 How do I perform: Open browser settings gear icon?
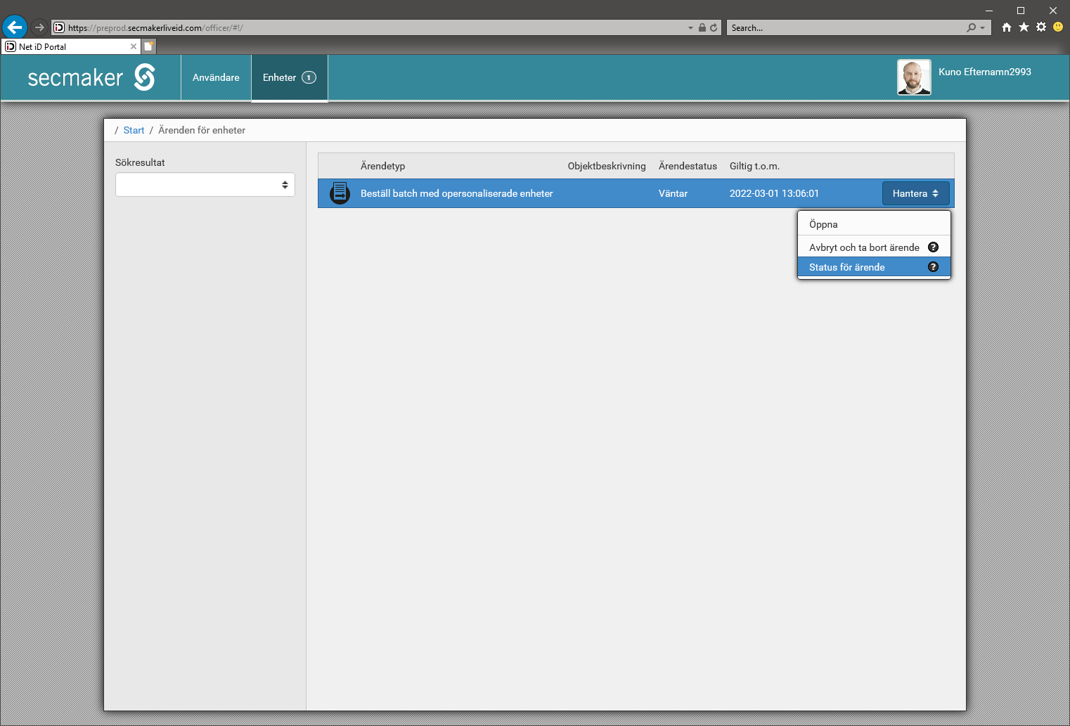coord(1041,27)
